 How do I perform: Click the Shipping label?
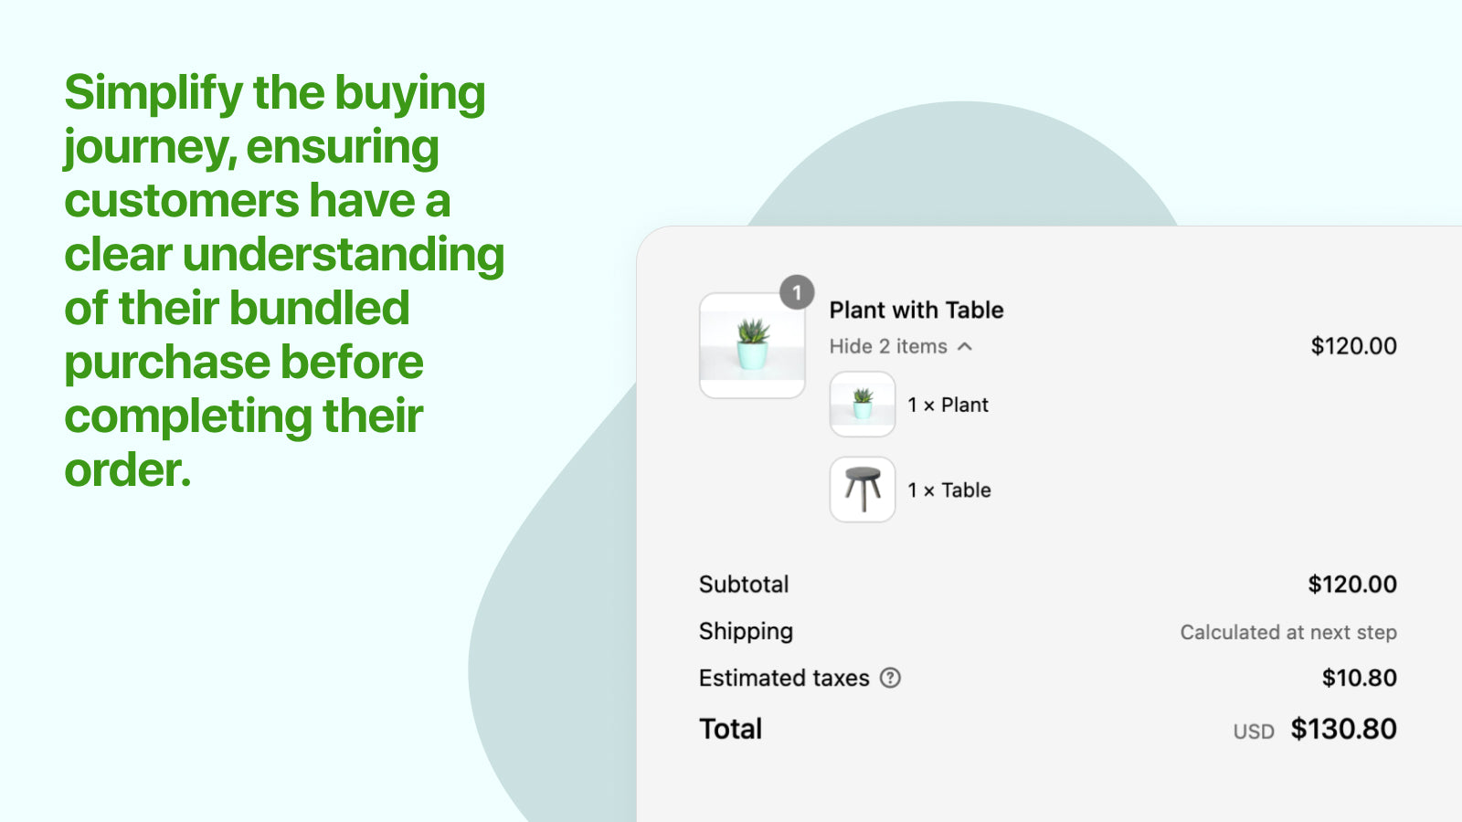coord(746,631)
